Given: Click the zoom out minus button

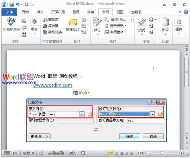Looking at the screenshot, I should 149,153.
